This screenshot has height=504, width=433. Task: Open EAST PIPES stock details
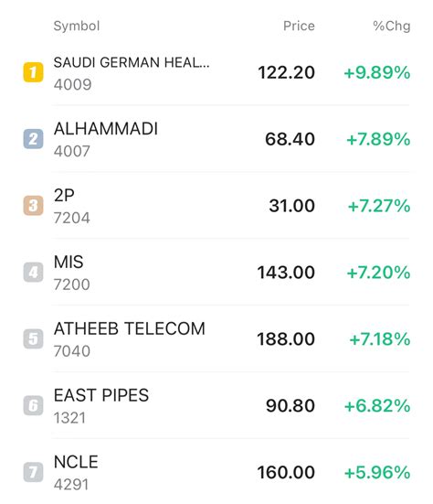[x=216, y=405]
